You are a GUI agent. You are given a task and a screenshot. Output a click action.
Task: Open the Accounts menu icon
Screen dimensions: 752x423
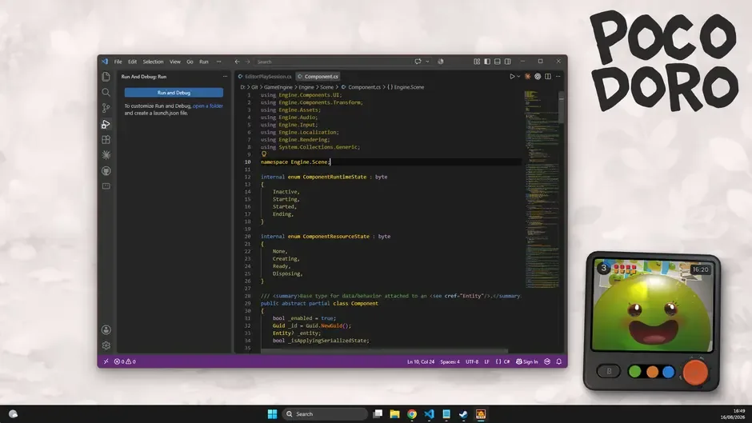[x=106, y=330]
